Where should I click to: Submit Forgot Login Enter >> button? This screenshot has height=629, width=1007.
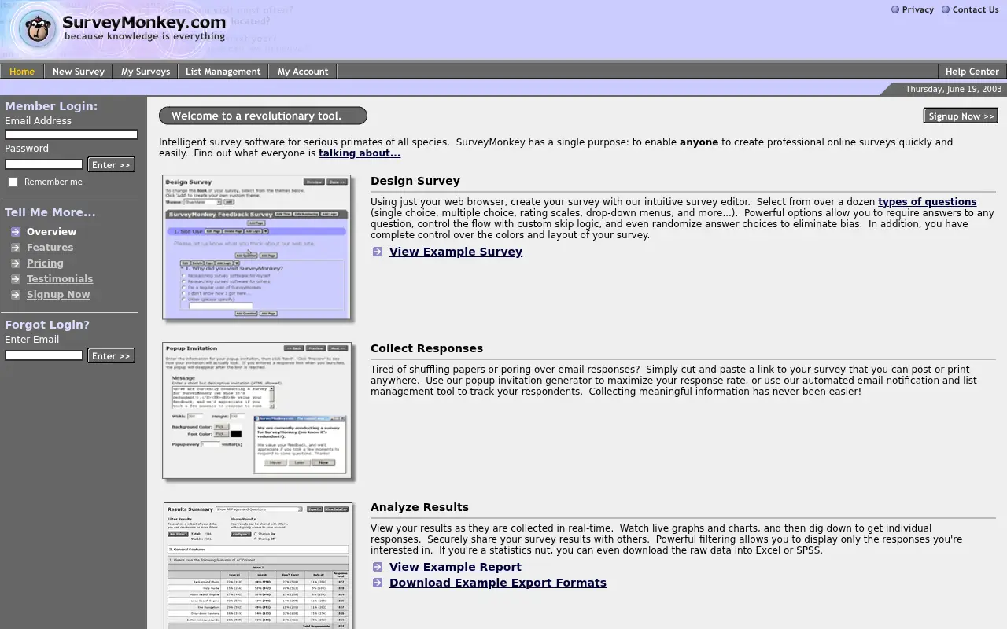(x=111, y=355)
